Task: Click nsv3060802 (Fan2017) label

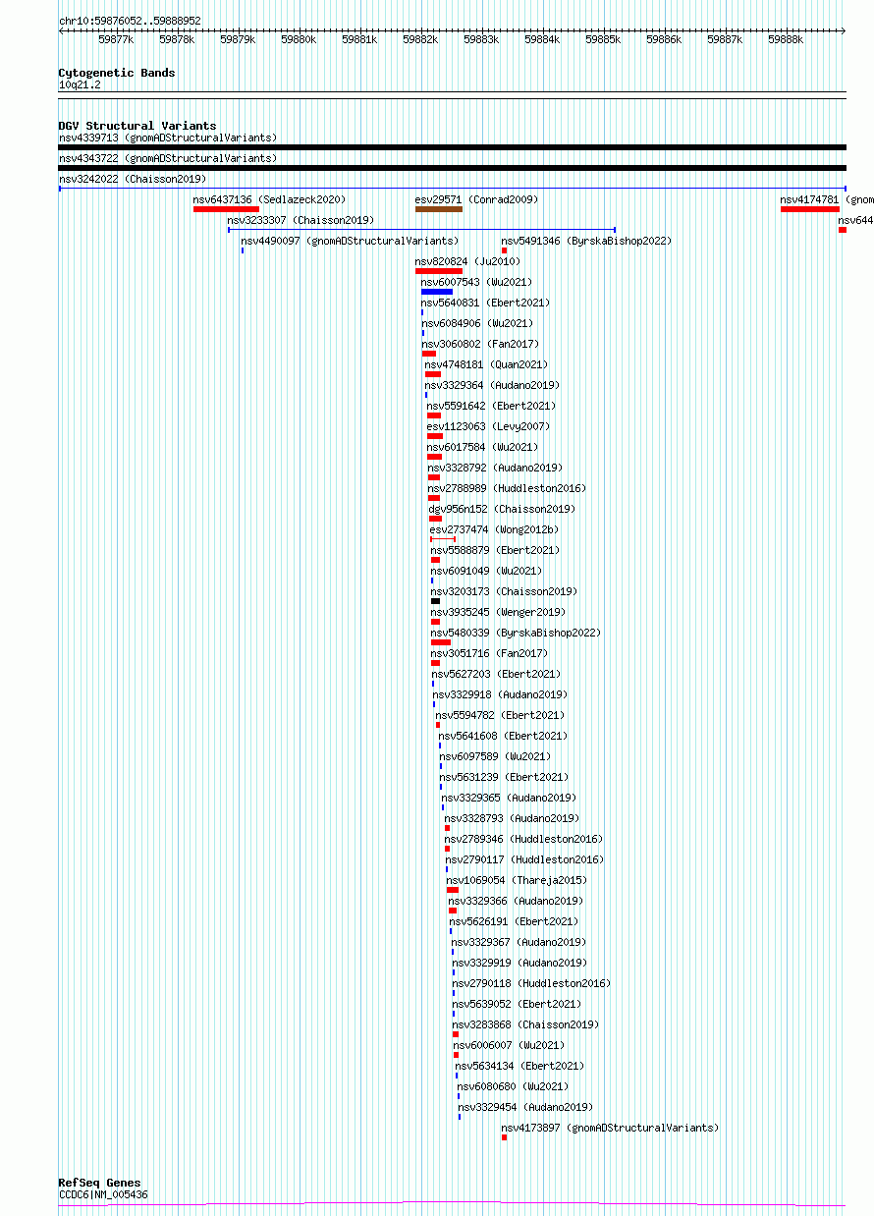Action: [x=480, y=344]
